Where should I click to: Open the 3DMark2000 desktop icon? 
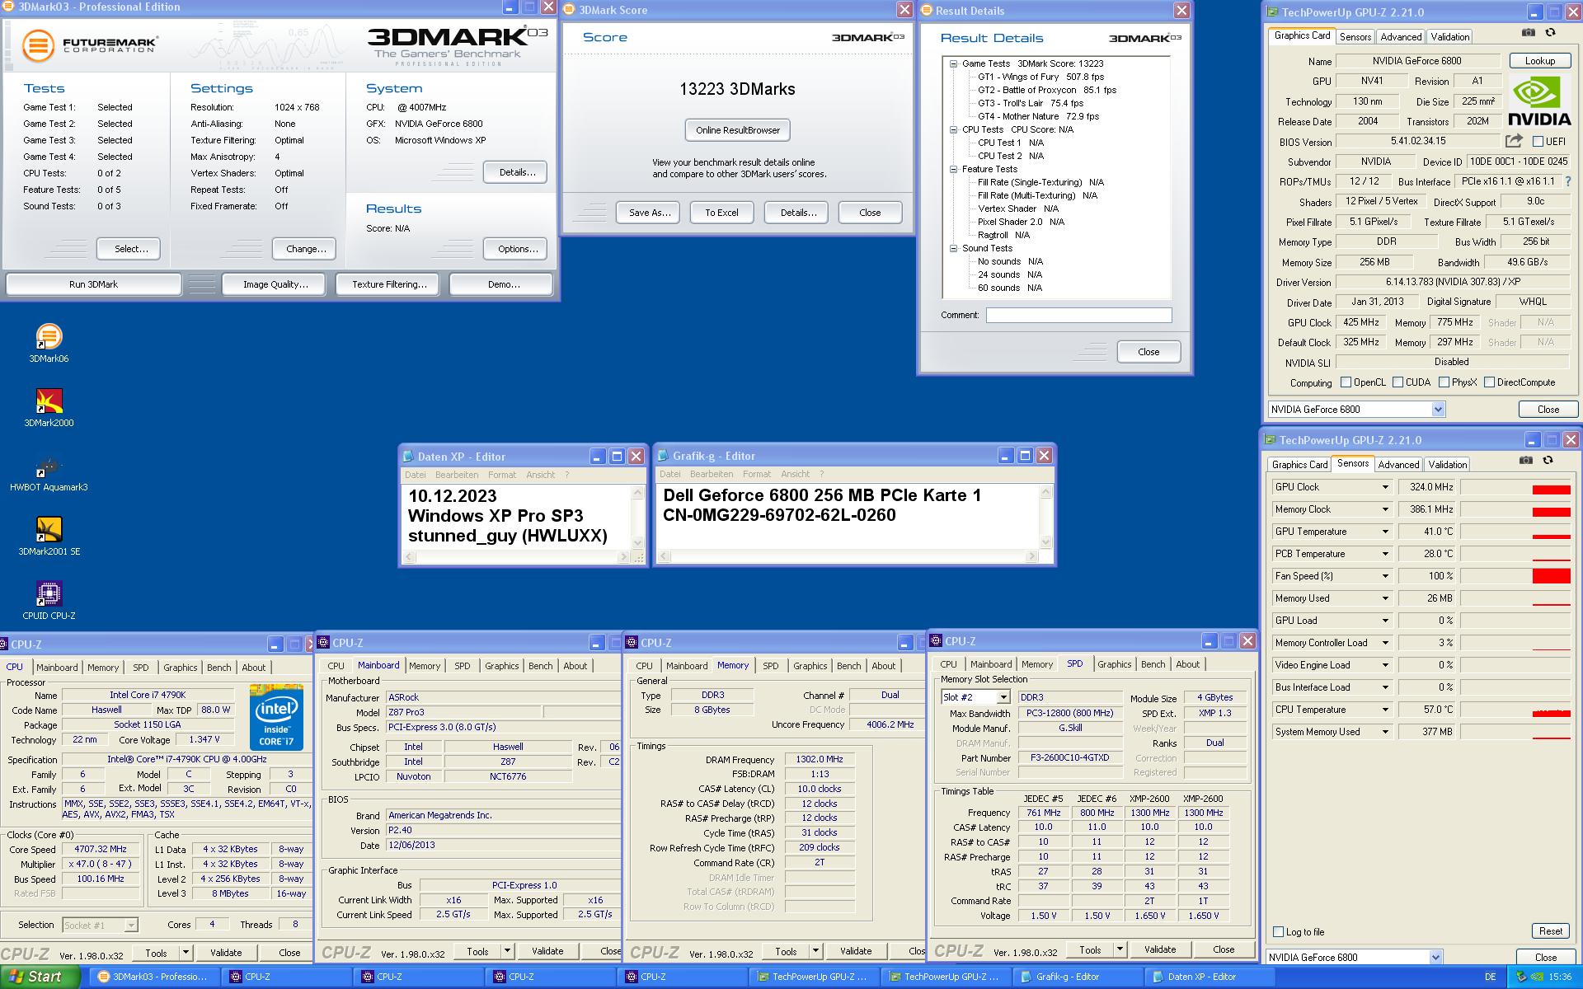49,407
